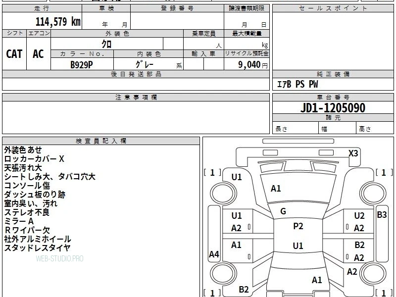The image size is (396, 297).
Task: Click the X3 damage mark on diagram
Action: coord(353,153)
